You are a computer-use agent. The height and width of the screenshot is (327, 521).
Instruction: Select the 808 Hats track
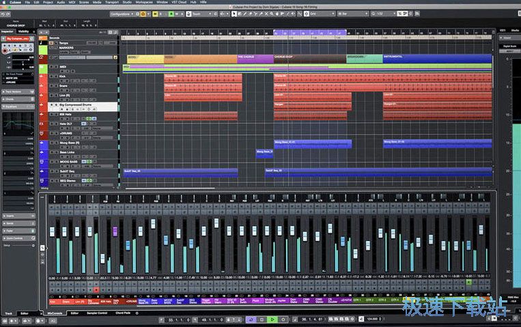[83, 116]
